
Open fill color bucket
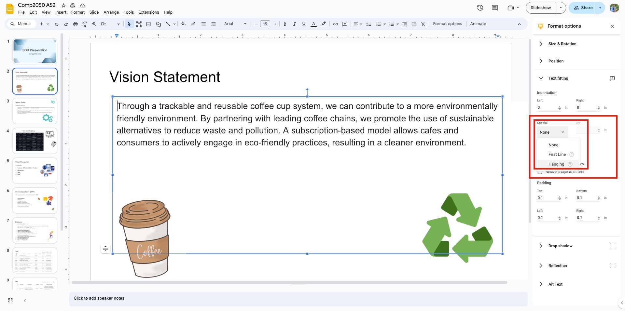click(x=184, y=24)
